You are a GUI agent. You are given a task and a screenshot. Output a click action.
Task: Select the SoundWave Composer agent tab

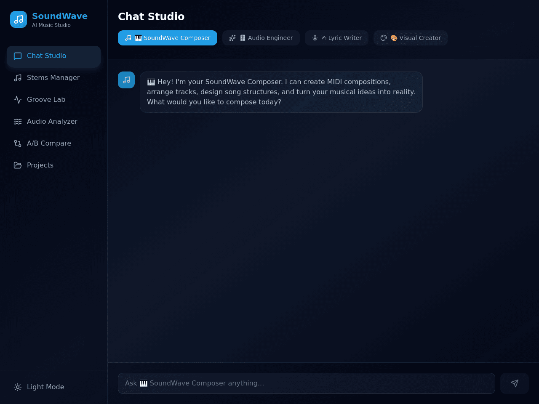pyautogui.click(x=168, y=38)
